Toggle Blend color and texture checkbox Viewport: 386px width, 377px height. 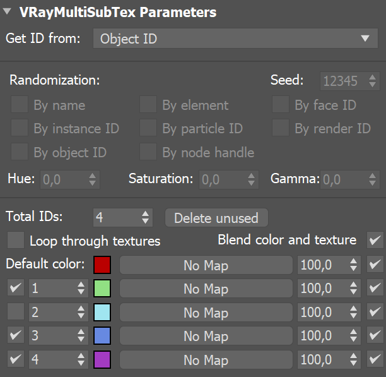[x=375, y=241]
